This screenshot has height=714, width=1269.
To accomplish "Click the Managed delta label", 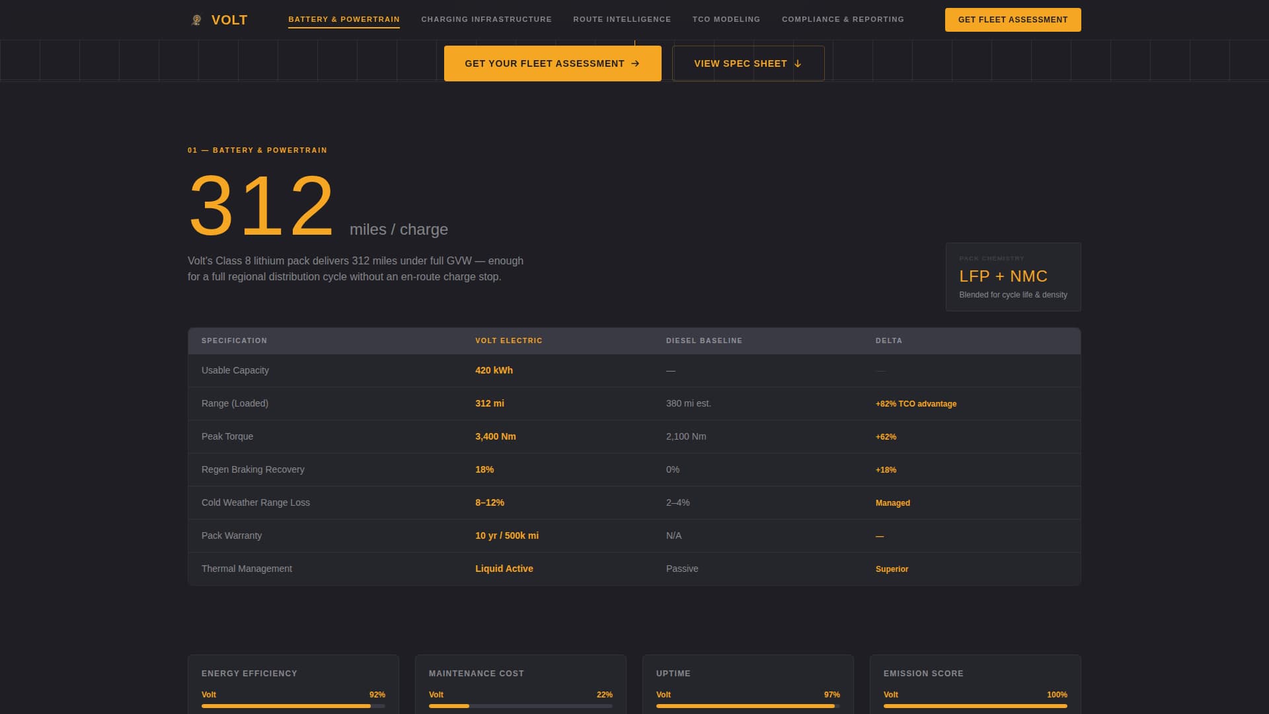I will coord(893,503).
